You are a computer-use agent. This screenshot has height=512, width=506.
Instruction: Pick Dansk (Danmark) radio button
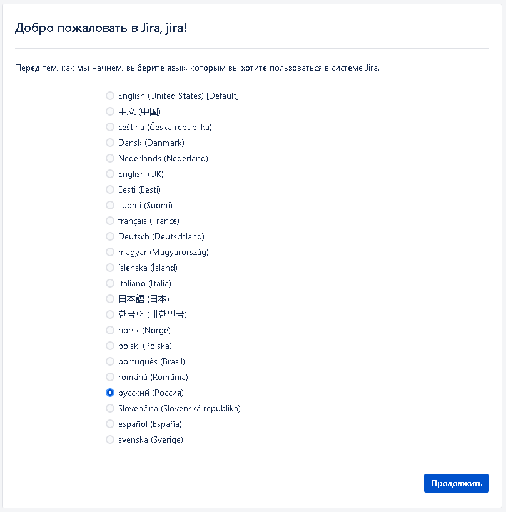click(x=110, y=143)
